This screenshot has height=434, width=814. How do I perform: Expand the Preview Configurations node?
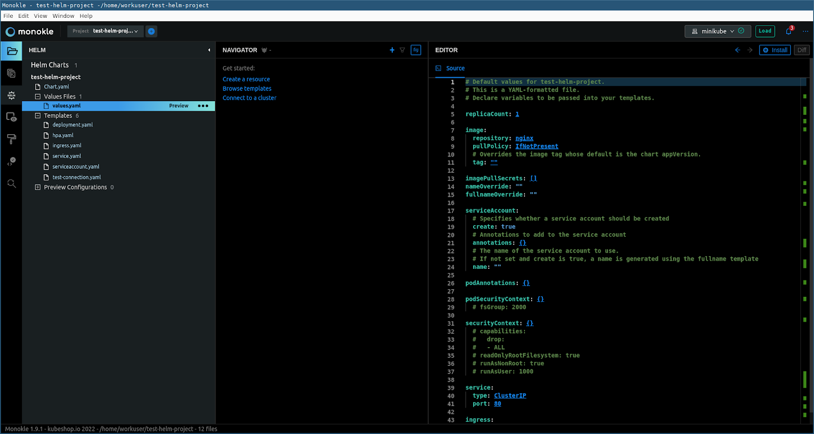coord(38,188)
